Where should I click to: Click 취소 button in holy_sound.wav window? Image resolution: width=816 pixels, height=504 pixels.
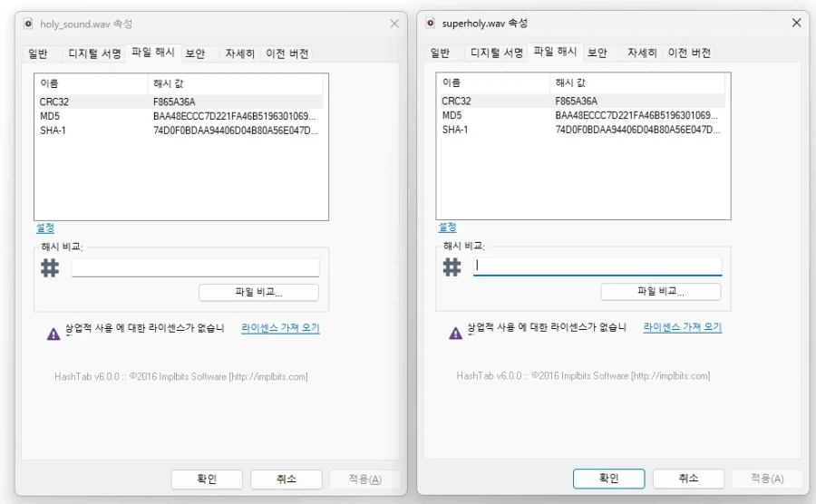tap(287, 479)
